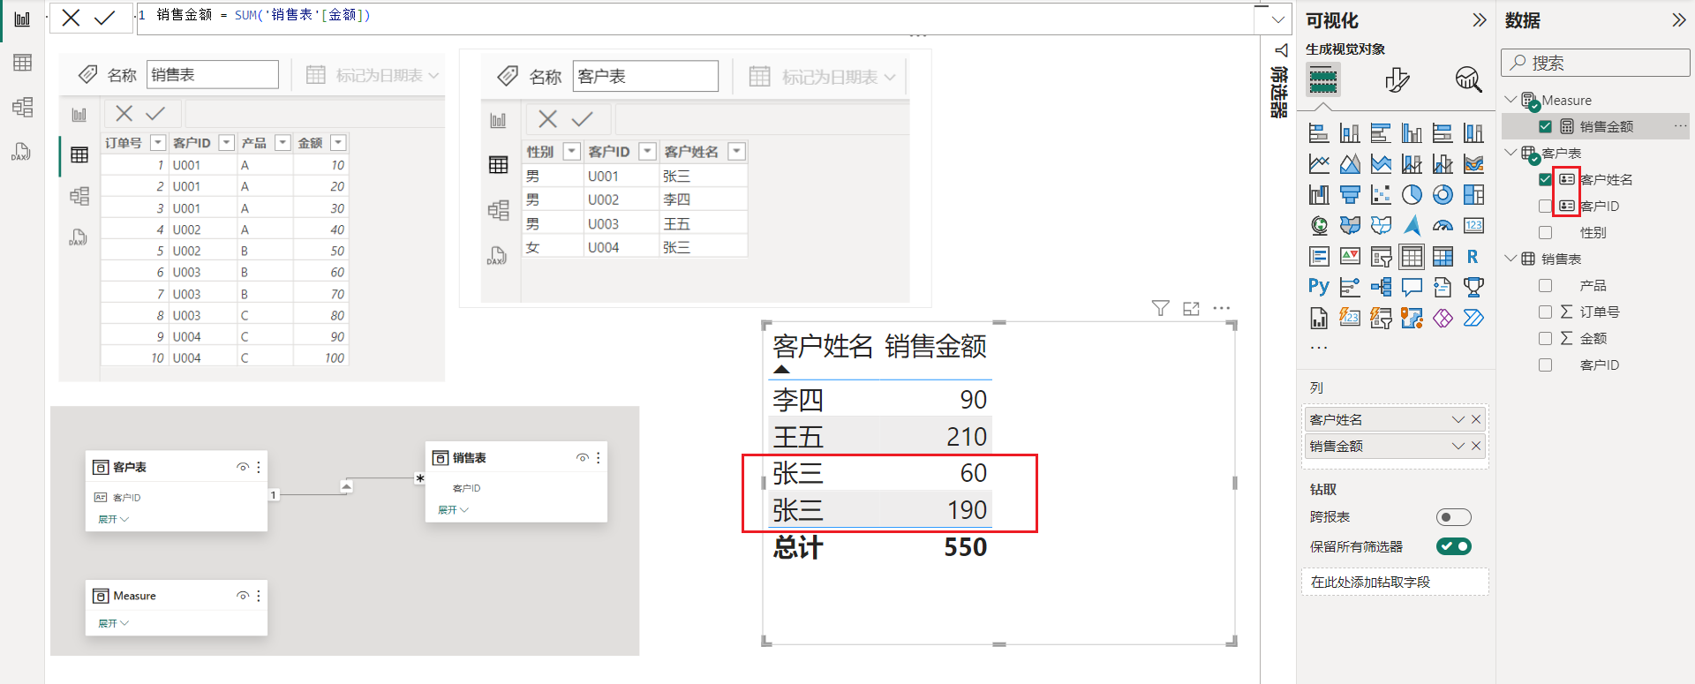Image resolution: width=1695 pixels, height=684 pixels.
Task: Check the 性别 field checkbox
Action: (1545, 233)
